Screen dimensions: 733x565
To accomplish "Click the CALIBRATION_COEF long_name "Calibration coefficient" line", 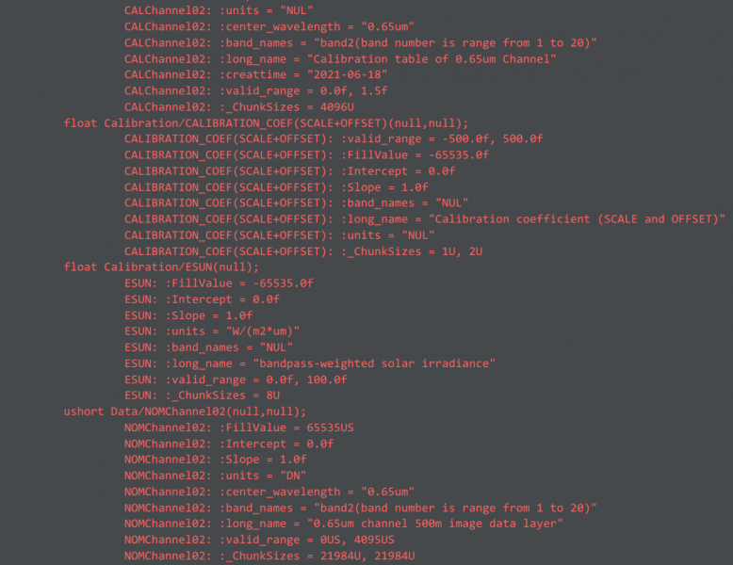I will coord(425,218).
